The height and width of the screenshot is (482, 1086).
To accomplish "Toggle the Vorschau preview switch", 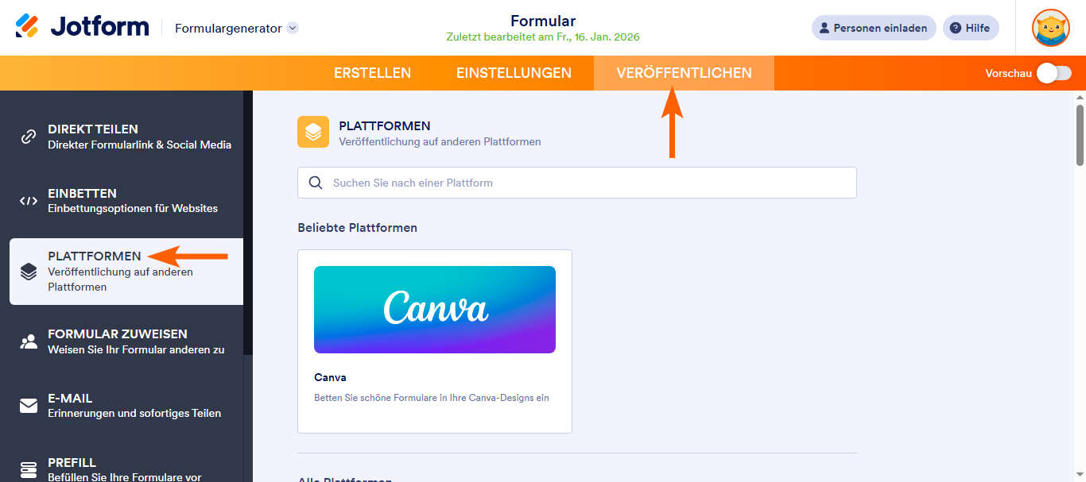I will (x=1053, y=73).
